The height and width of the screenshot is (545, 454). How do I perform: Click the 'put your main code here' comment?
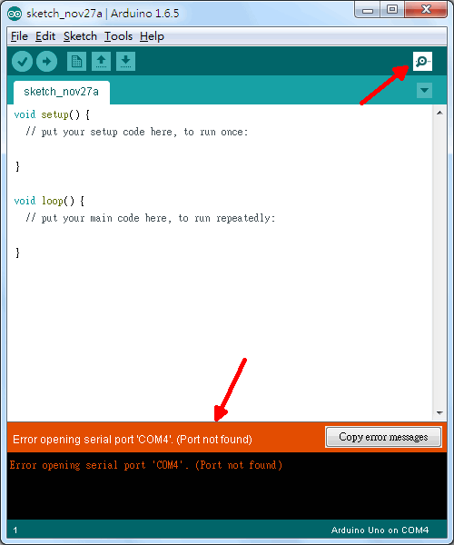click(x=151, y=218)
